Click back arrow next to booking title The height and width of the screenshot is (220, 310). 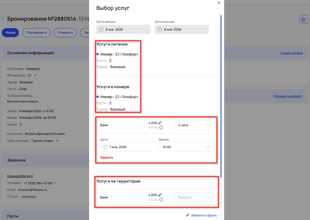(x=3, y=19)
